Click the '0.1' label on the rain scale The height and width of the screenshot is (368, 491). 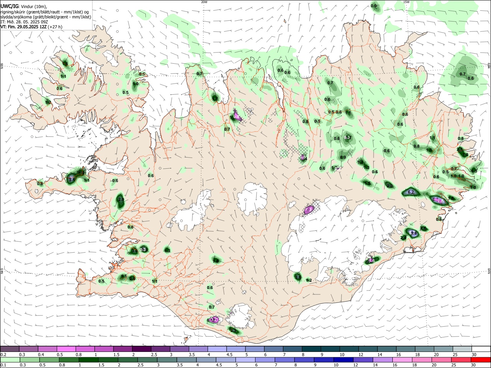(x=3, y=365)
